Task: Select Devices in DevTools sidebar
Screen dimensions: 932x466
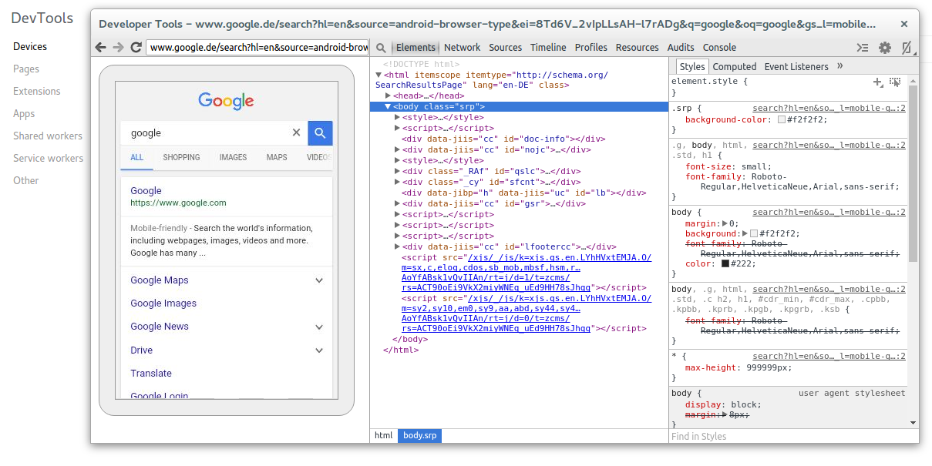Action: click(x=30, y=46)
